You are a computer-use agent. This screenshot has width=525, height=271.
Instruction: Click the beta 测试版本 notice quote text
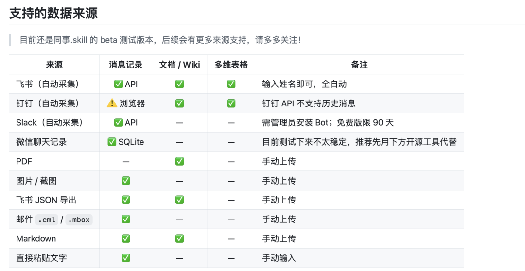coord(160,40)
